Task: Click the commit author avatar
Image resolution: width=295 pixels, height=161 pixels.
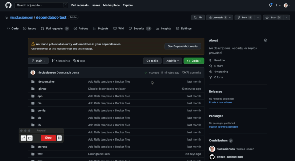Action: tap(33, 72)
